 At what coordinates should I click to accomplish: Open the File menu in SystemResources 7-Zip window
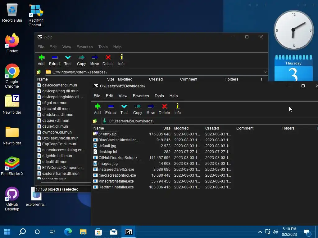(41, 47)
